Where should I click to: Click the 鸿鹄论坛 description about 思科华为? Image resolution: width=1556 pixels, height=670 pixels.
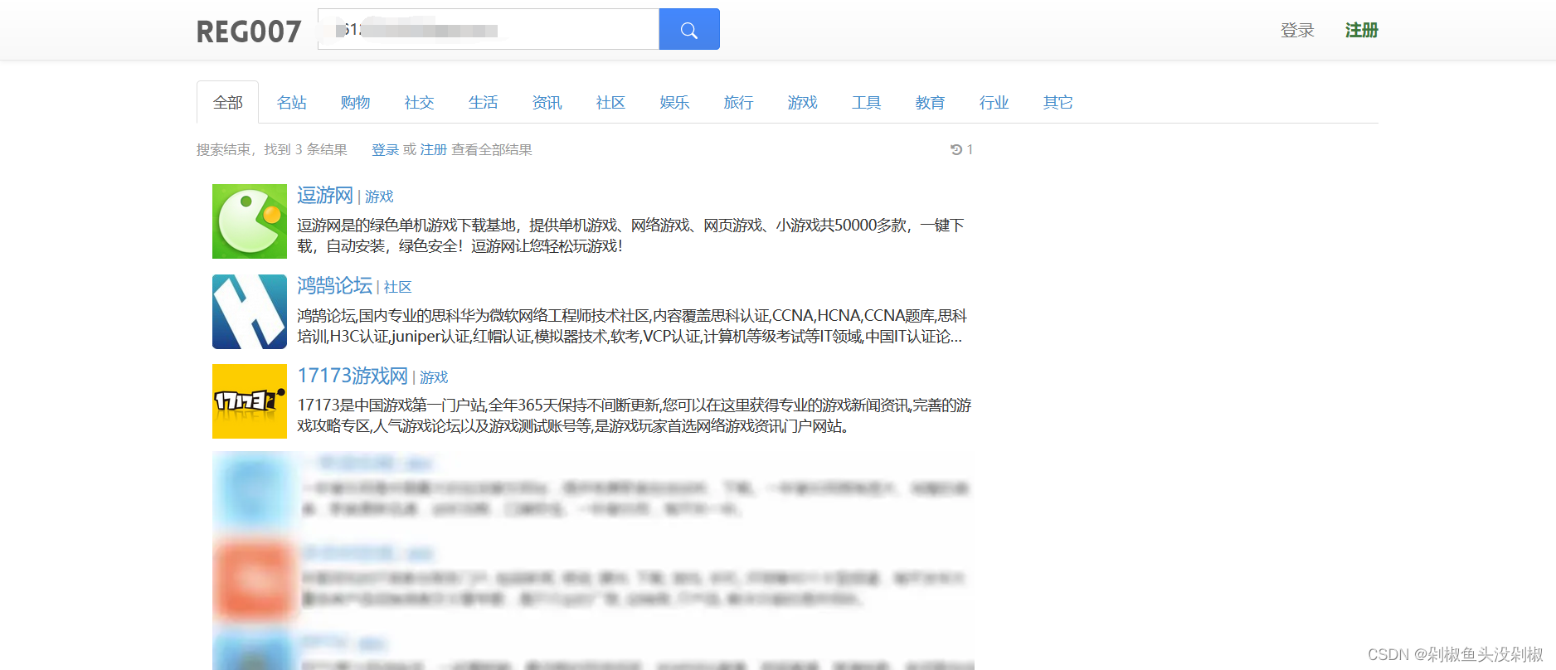point(632,326)
